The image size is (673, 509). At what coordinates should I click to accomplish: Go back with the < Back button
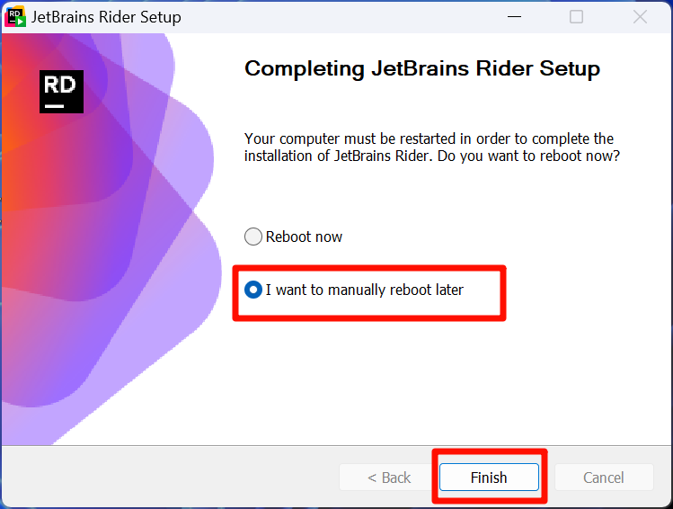pyautogui.click(x=389, y=478)
